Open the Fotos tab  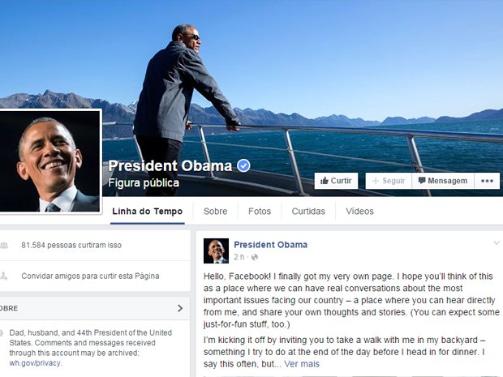pyautogui.click(x=260, y=212)
